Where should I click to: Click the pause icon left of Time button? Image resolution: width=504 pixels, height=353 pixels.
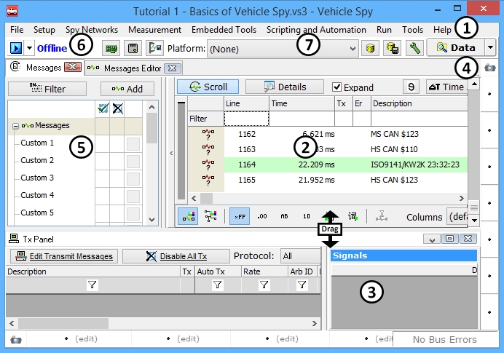[412, 87]
